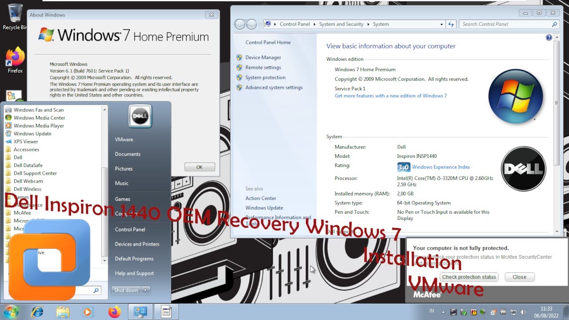569x320 pixels.
Task: Open the Firefox desktop shortcut
Action: point(15,60)
